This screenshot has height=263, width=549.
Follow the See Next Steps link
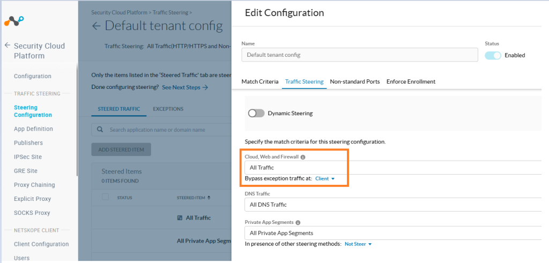[185, 87]
